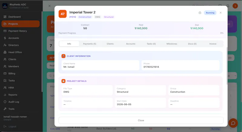Click the Accounts dollar icon
The image size is (242, 132).
point(5,38)
